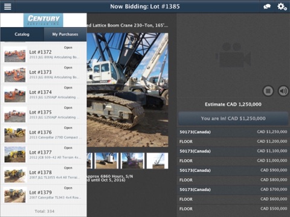Open the chat messages icon
Image resolution: width=290 pixels, height=217 pixels.
pos(267,7)
